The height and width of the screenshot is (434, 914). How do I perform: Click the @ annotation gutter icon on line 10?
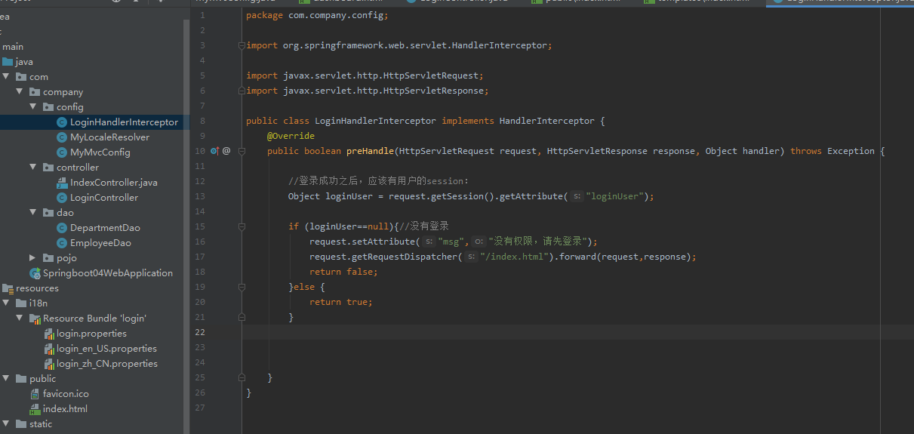[x=226, y=151]
